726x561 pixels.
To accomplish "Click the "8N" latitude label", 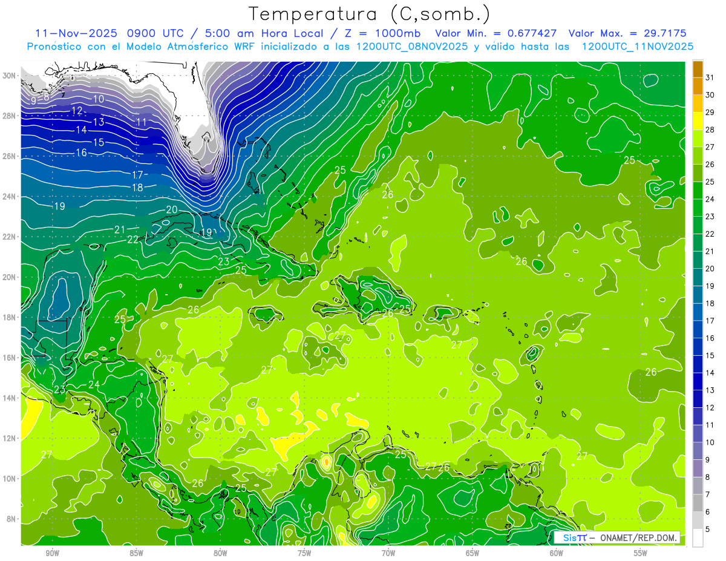I will click(12, 519).
